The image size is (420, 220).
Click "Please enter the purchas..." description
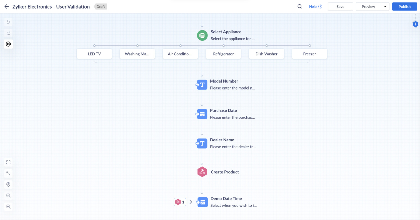click(232, 117)
